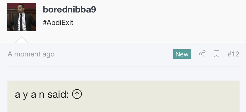The image size is (246, 112).
Task: Toggle the bookmark flag on post #12
Action: coord(216,54)
